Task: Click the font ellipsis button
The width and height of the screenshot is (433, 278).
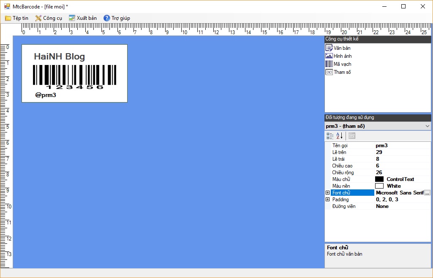Action: click(x=427, y=193)
